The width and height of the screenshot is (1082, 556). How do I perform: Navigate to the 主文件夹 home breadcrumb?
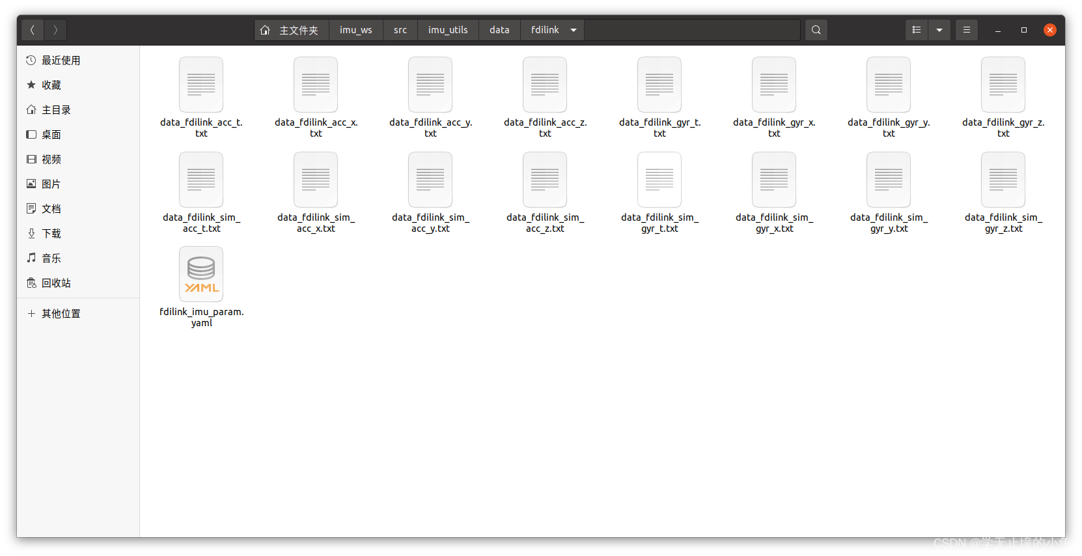[x=292, y=30]
